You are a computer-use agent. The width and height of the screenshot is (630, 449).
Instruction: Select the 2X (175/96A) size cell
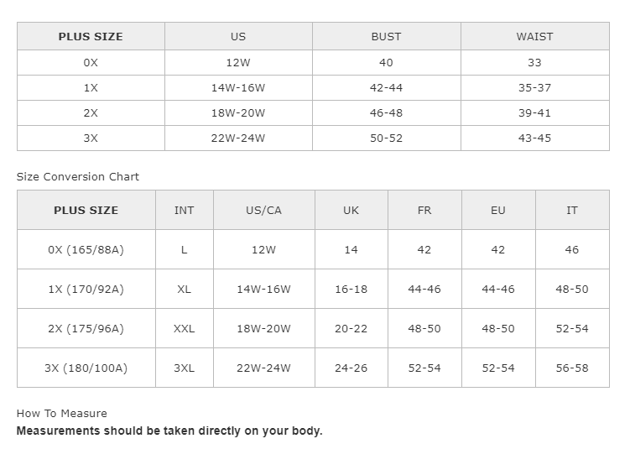pyautogui.click(x=86, y=329)
